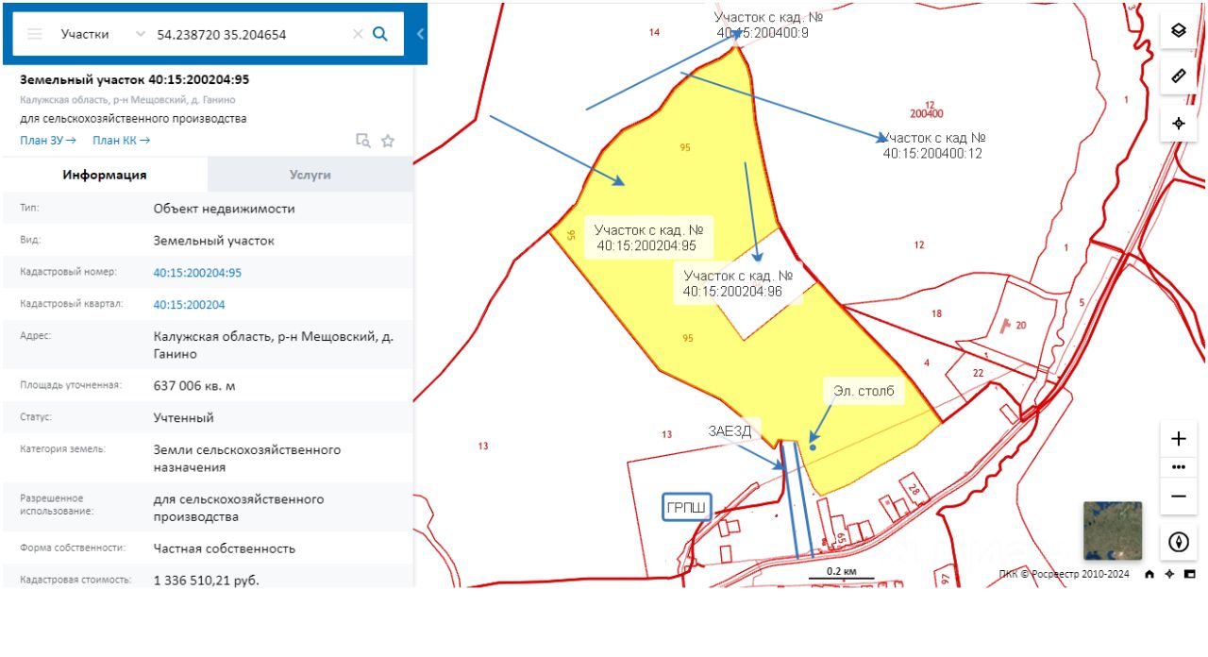Click parcel number 18 on the map
The width and height of the screenshot is (1208, 657).
[936, 313]
